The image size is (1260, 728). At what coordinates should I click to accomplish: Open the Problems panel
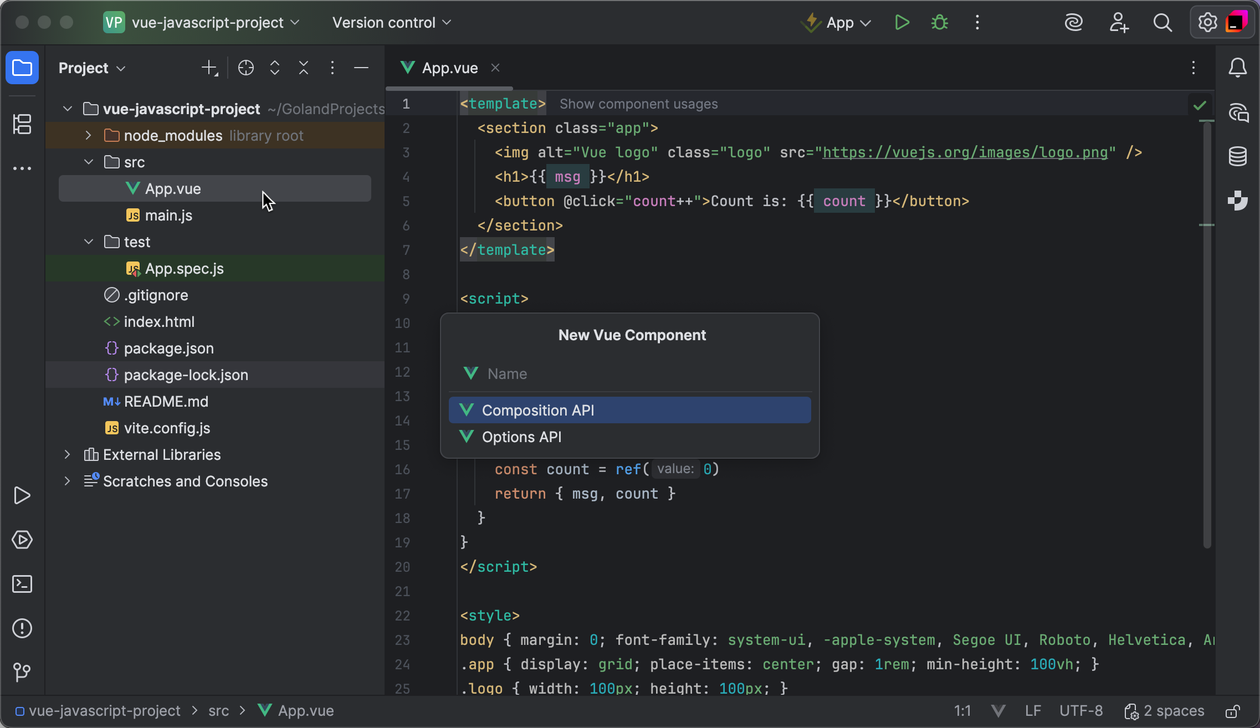pyautogui.click(x=22, y=628)
